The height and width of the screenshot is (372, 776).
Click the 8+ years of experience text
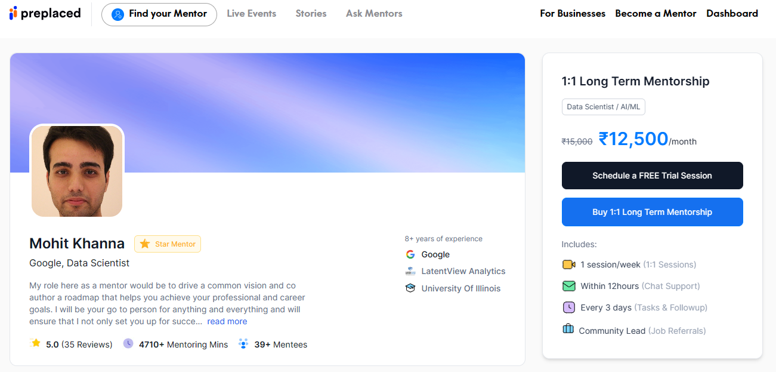444,239
